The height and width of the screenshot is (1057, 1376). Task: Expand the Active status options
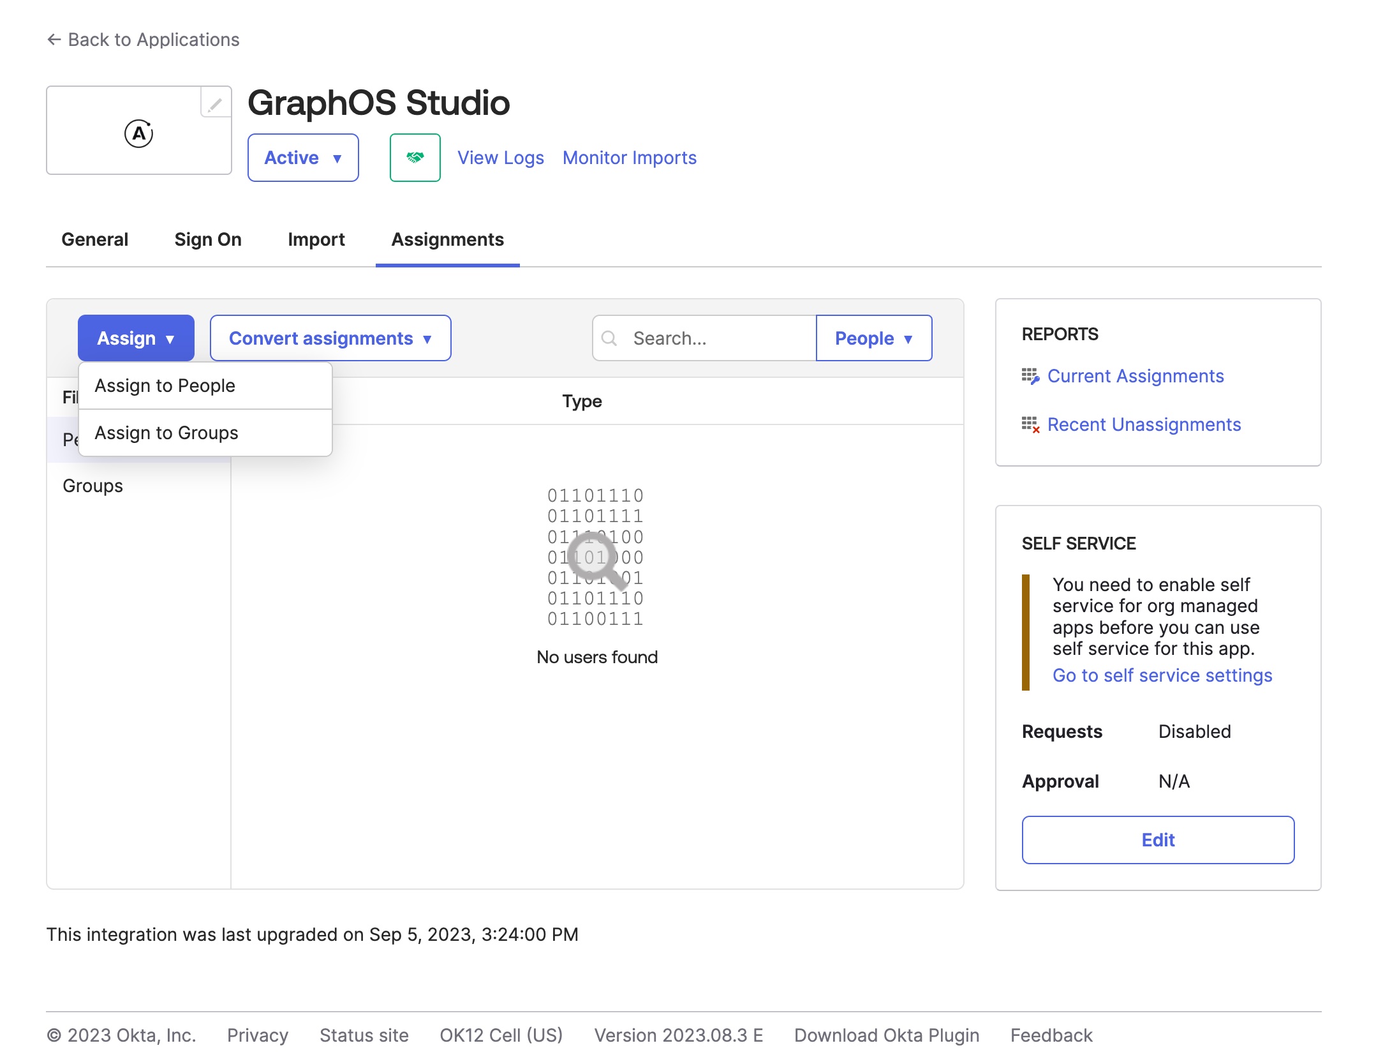[303, 158]
